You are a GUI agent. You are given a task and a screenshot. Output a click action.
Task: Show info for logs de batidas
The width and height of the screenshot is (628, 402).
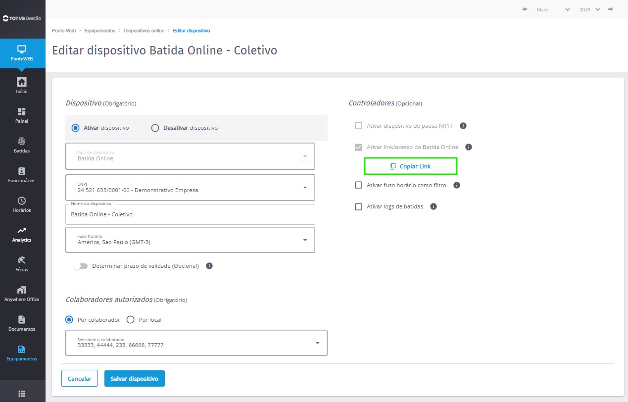434,206
